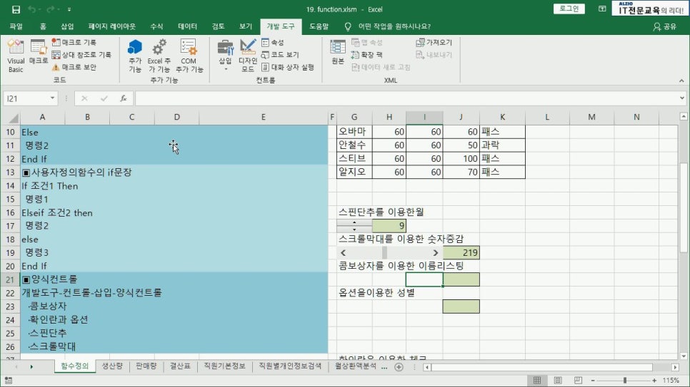Click the form scroll bar left arrow
The image size is (690, 387).
click(x=344, y=252)
